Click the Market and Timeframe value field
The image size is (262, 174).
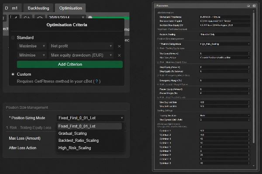tap(225, 17)
